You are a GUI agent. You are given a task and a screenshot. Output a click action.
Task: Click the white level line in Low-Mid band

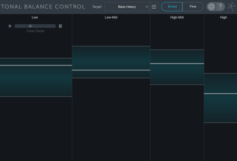click(x=111, y=70)
